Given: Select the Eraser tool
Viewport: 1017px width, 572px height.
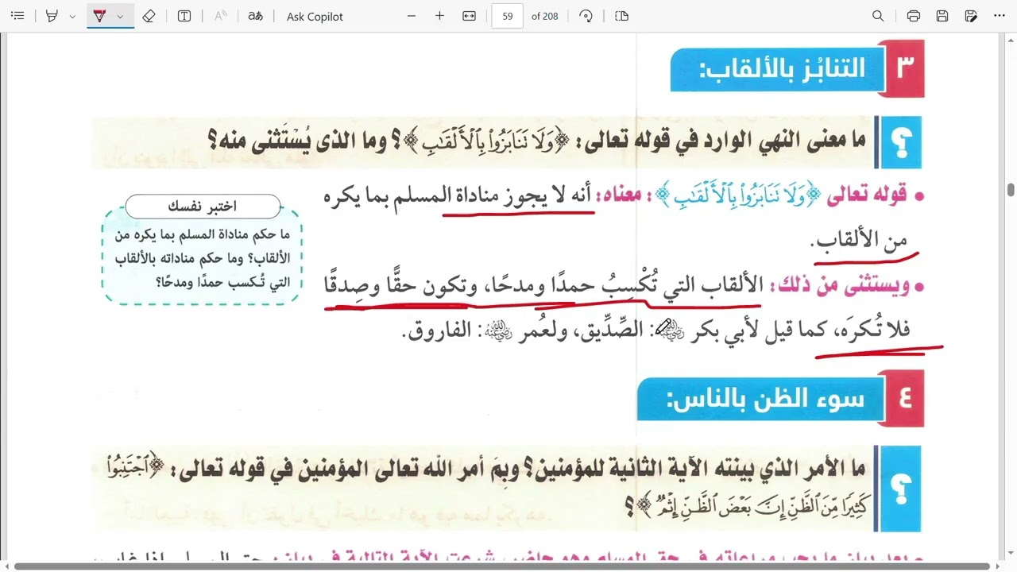Looking at the screenshot, I should [x=149, y=16].
